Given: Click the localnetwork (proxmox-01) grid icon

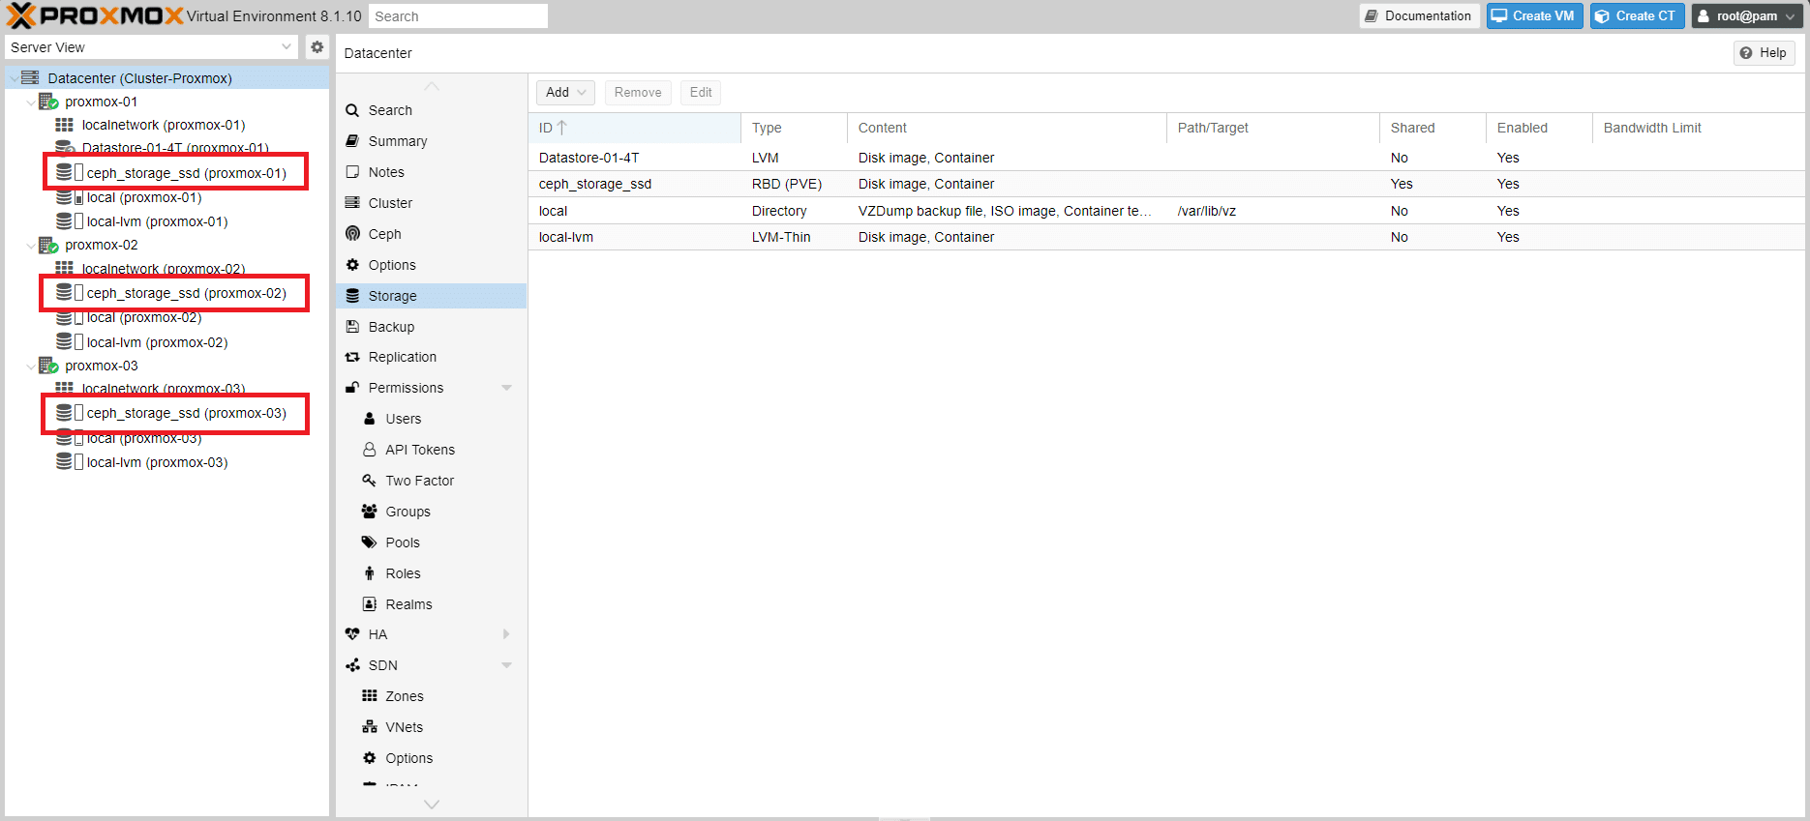Looking at the screenshot, I should tap(65, 125).
